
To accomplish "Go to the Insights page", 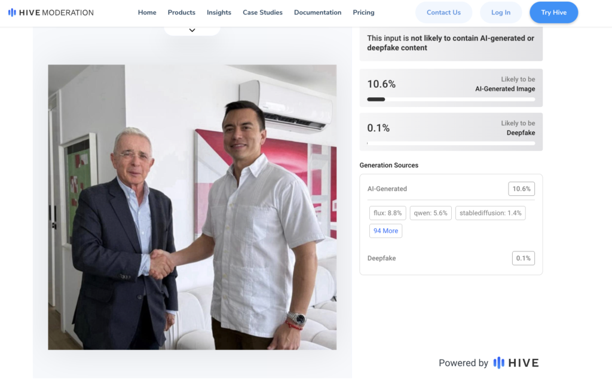I will click(x=219, y=13).
